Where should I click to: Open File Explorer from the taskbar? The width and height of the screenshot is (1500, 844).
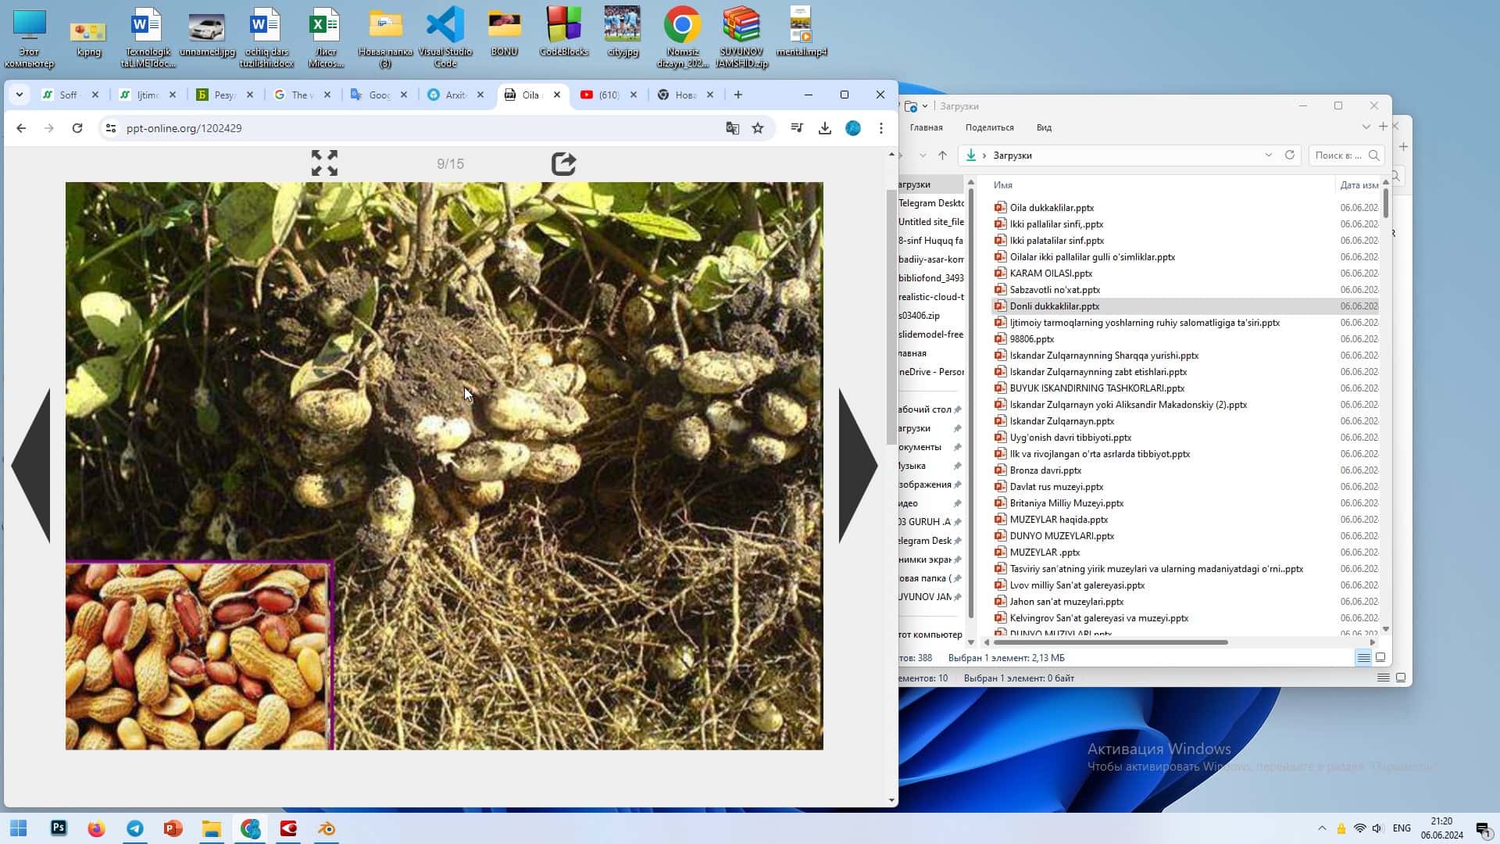coord(212,828)
